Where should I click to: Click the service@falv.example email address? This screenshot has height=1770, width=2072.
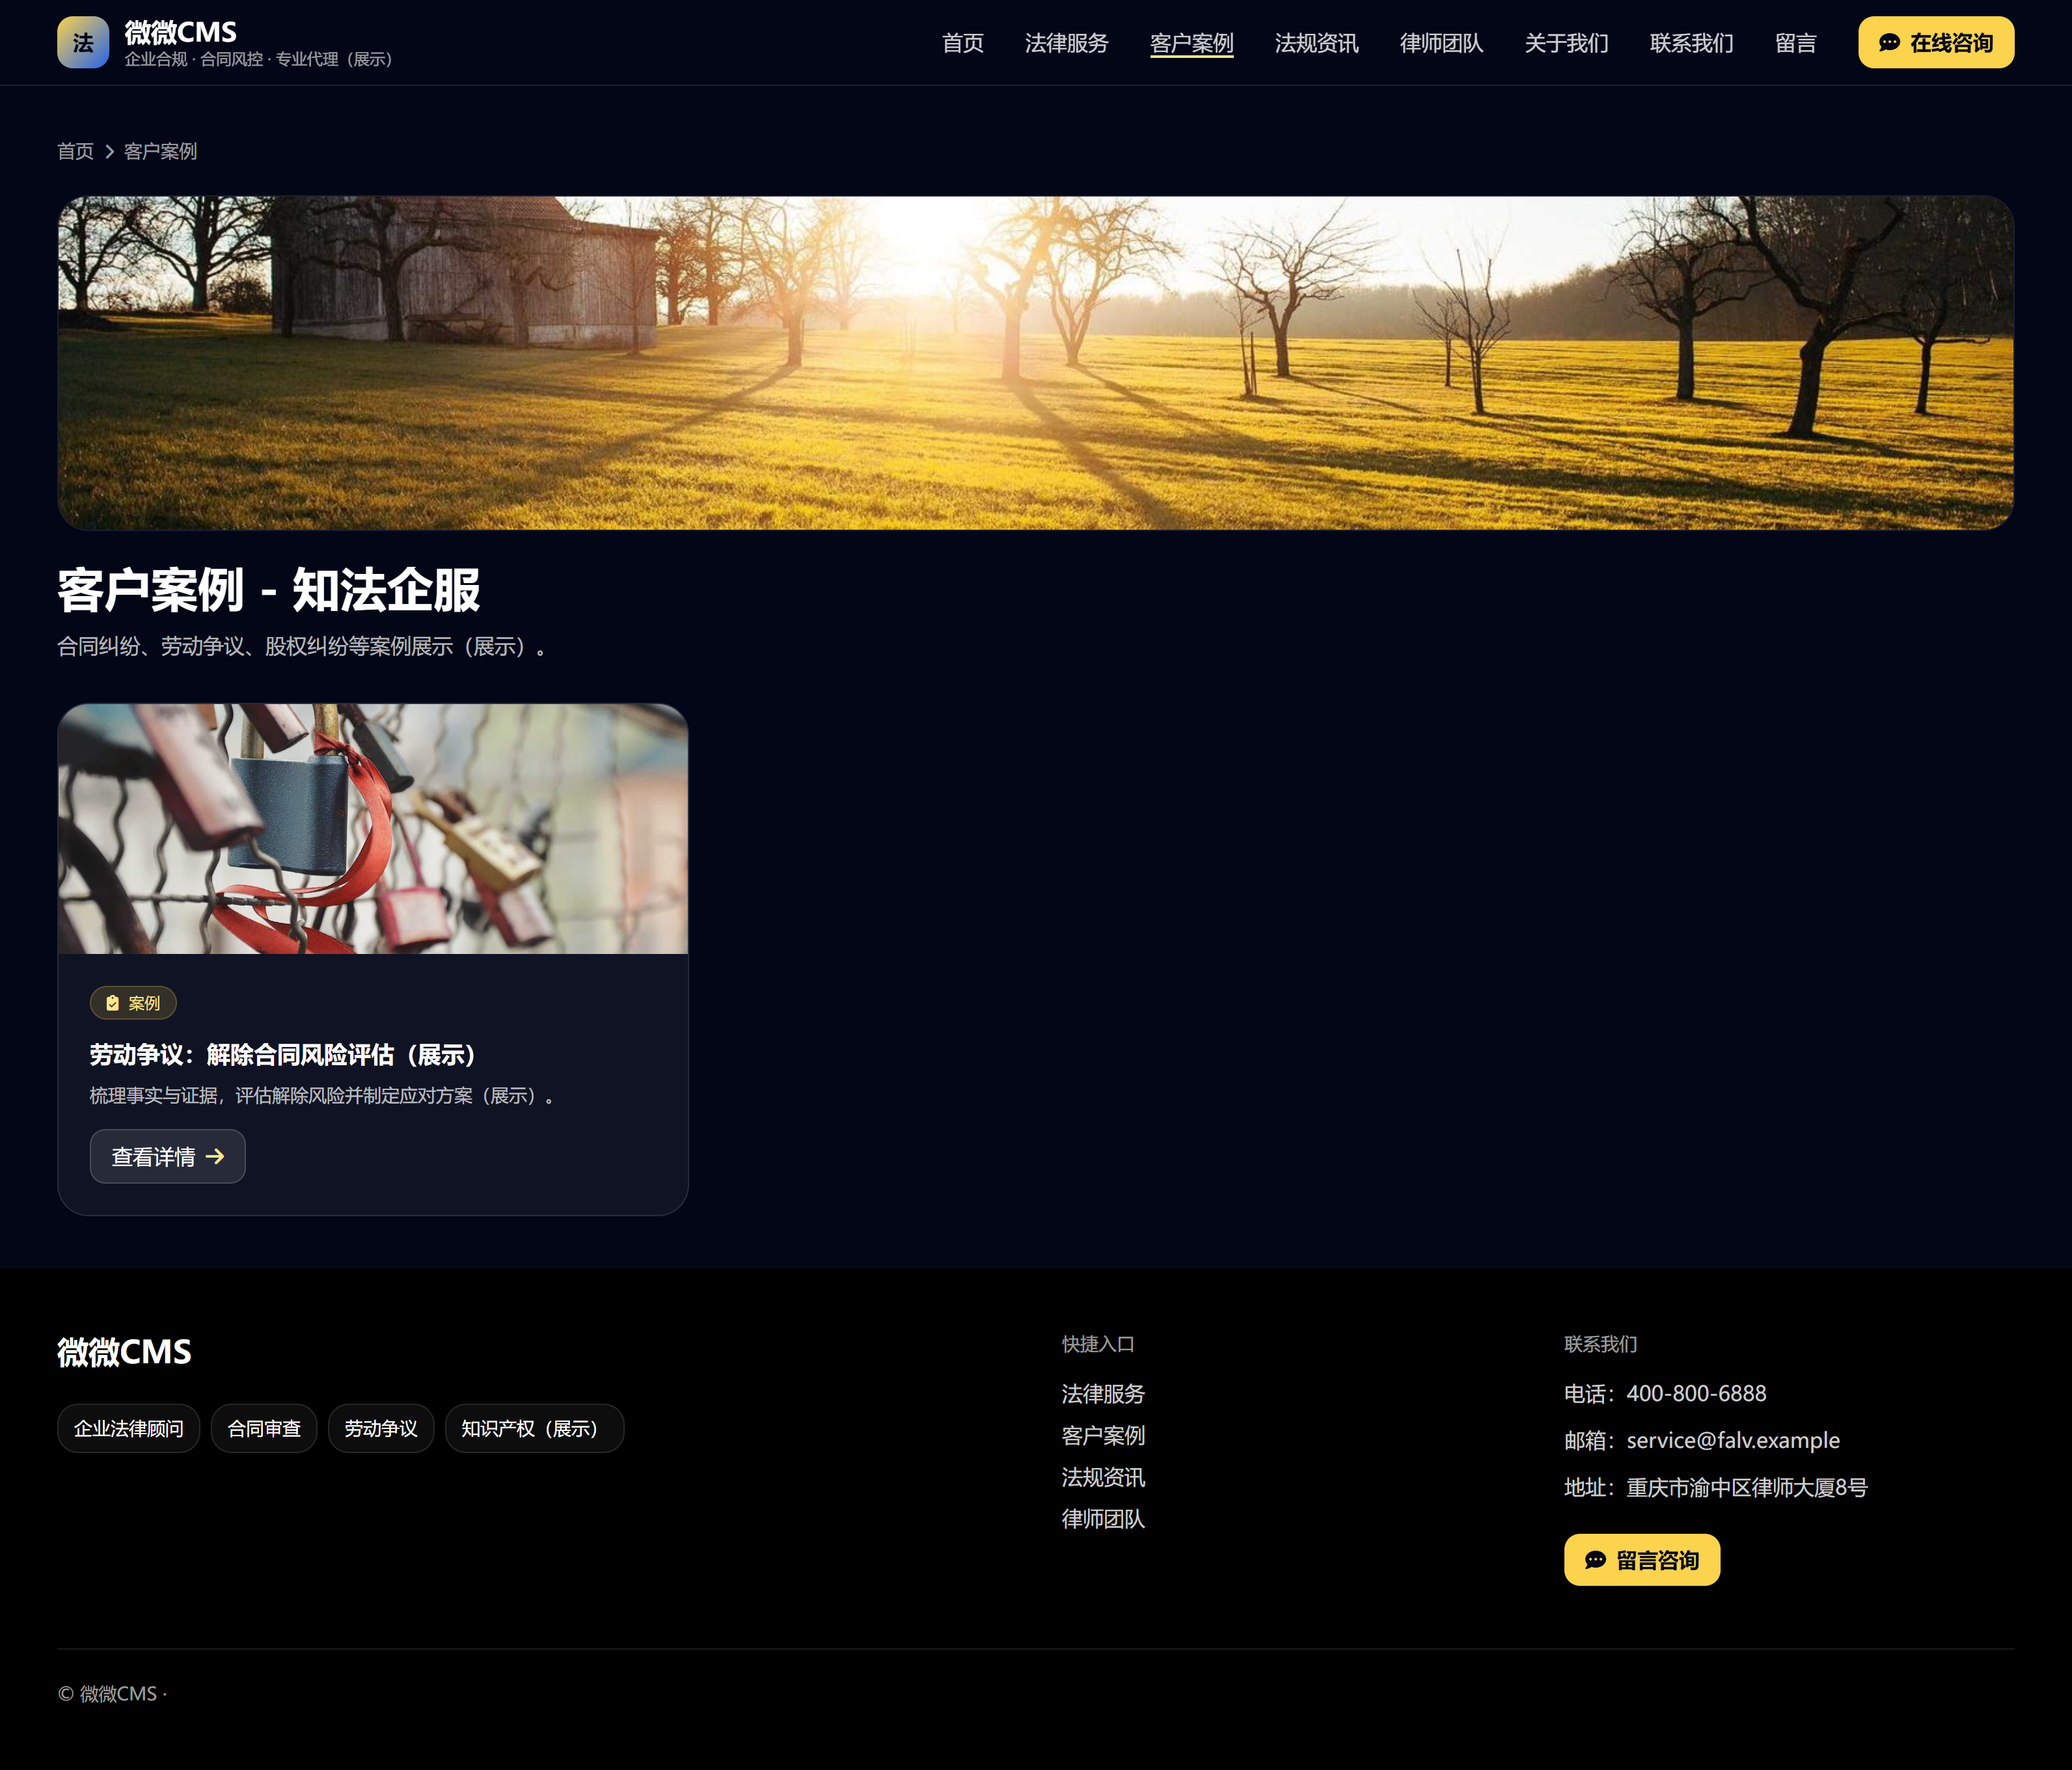[x=1732, y=1440]
